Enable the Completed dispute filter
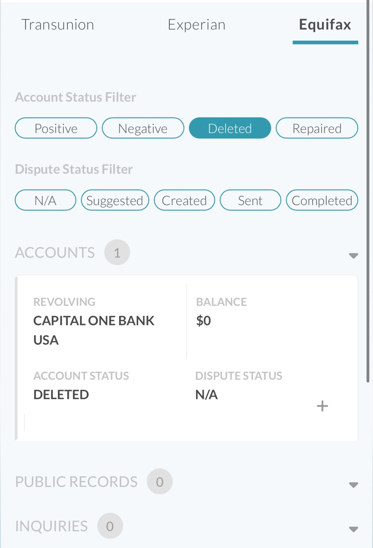373x548 pixels. (322, 200)
